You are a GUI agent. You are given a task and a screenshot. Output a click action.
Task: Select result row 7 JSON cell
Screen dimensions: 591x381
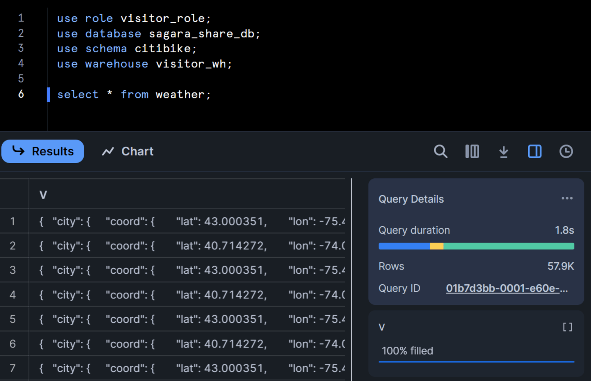point(187,368)
